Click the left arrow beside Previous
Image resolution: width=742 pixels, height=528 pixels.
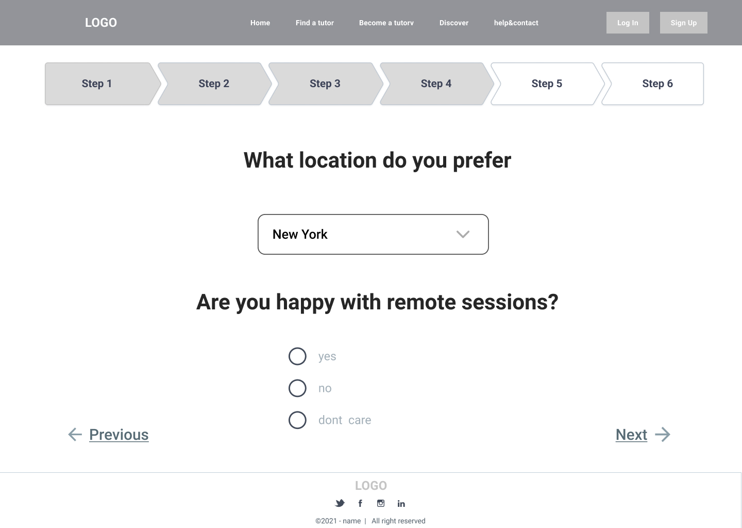[75, 435]
